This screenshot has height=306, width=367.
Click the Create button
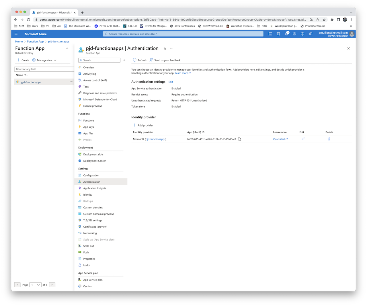pyautogui.click(x=23, y=60)
